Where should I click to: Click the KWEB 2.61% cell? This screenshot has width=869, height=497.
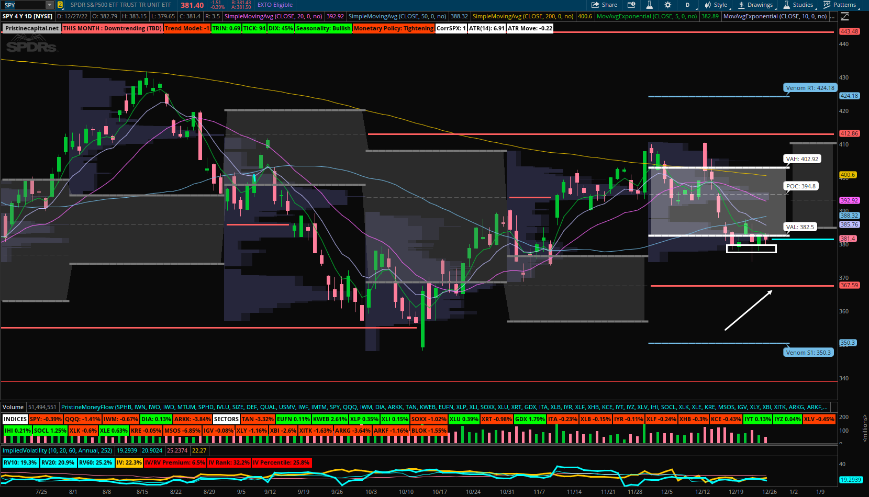click(x=330, y=419)
